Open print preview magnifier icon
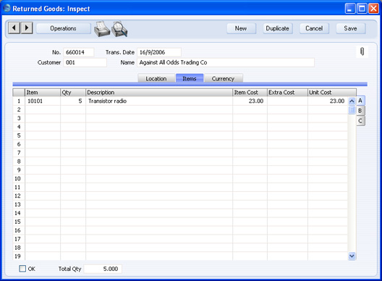Image resolution: width=382 pixels, height=281 pixels. click(x=119, y=29)
